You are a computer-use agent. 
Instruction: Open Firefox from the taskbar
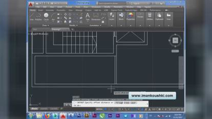point(47,116)
